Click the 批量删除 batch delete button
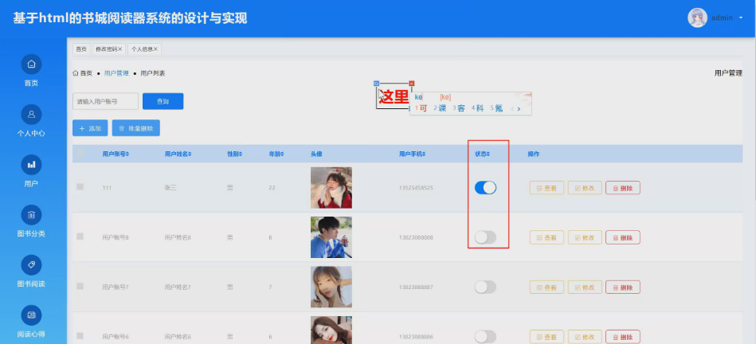This screenshot has width=756, height=344. click(x=136, y=128)
